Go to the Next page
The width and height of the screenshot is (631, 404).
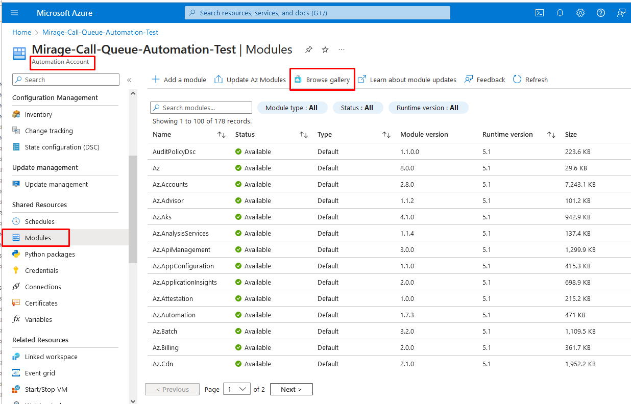pyautogui.click(x=292, y=389)
